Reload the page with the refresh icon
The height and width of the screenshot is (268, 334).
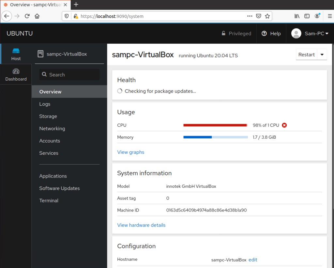[27, 16]
